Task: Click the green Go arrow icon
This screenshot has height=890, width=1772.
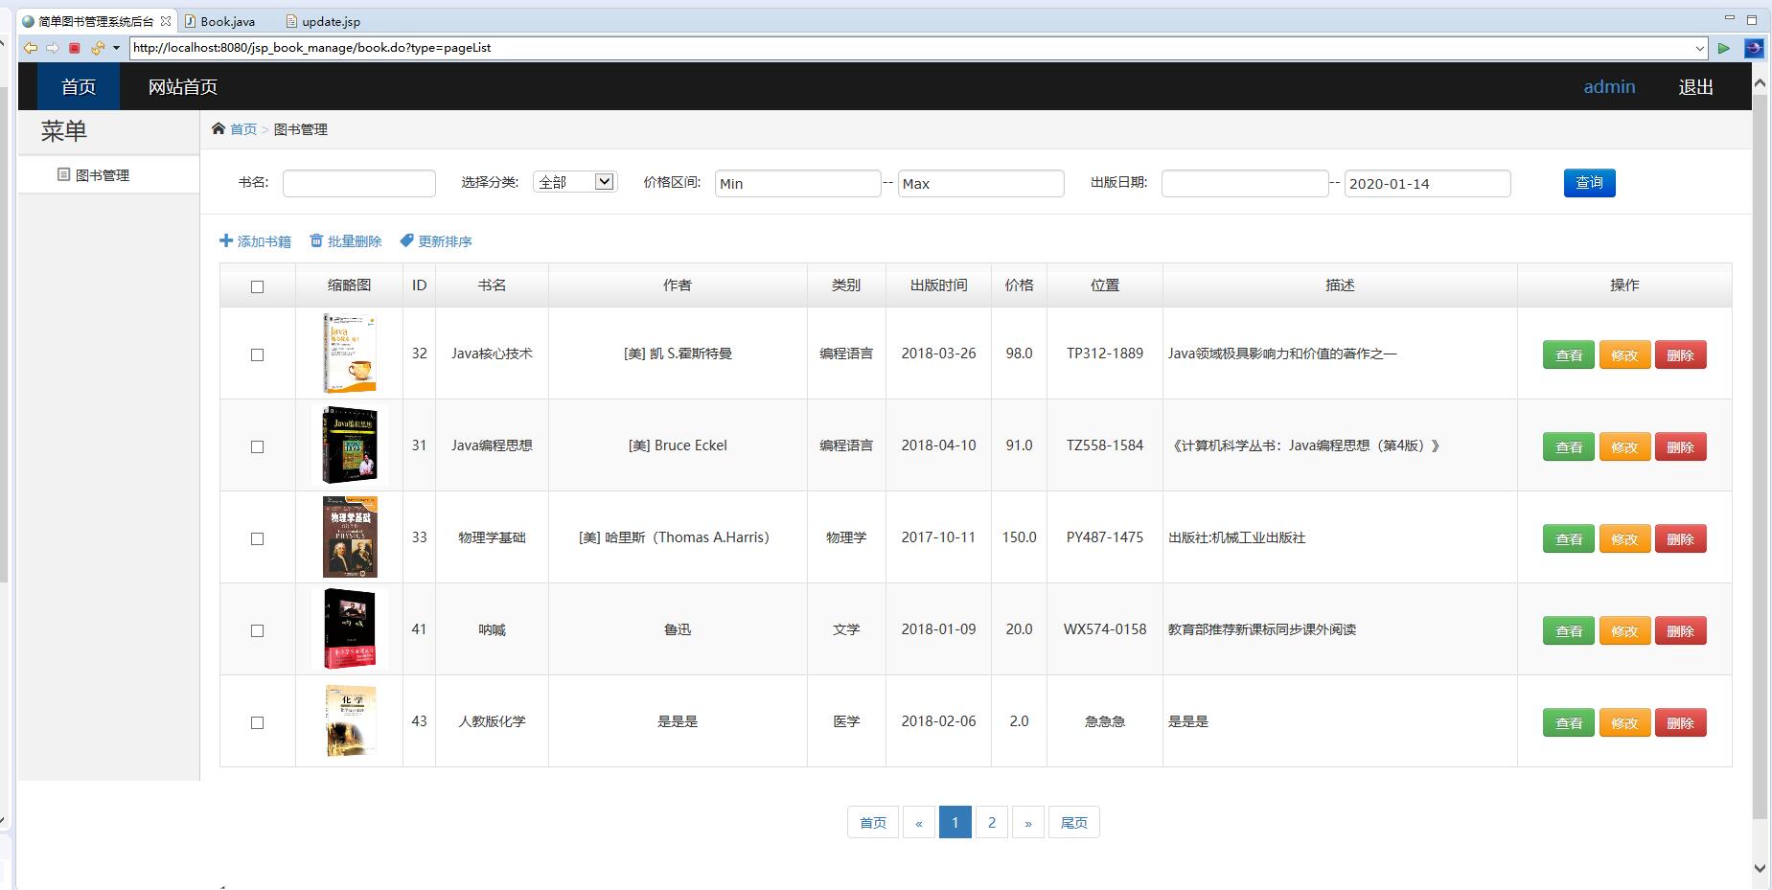Action: (x=1724, y=48)
